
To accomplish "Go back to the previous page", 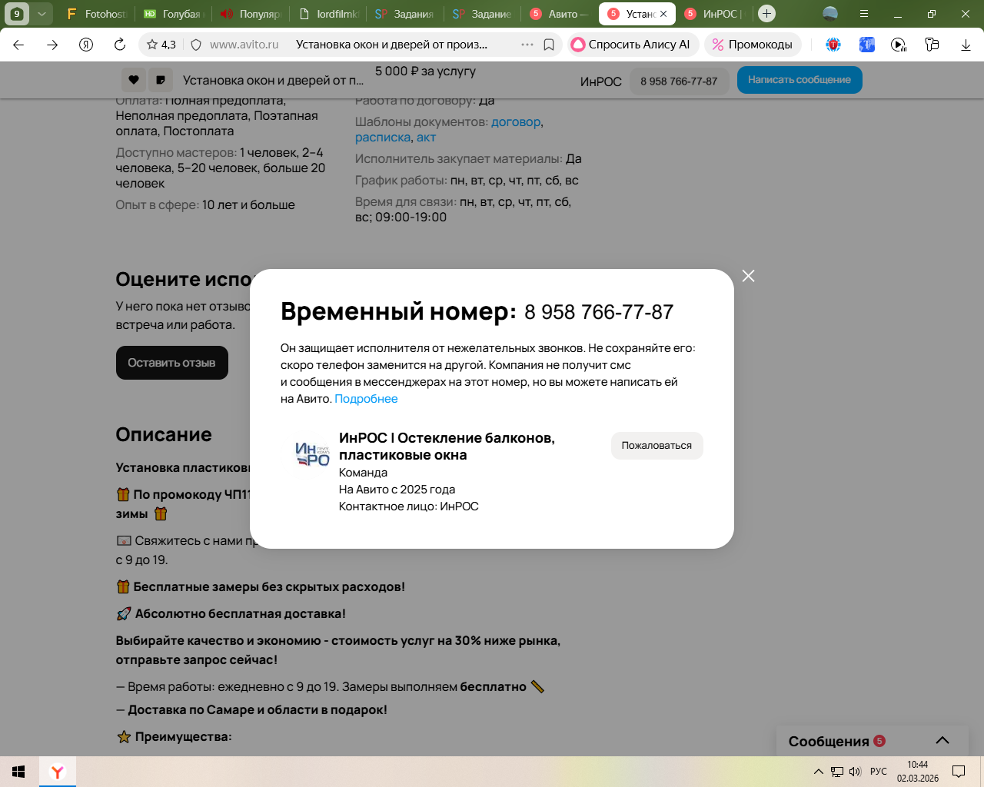I will [18, 45].
